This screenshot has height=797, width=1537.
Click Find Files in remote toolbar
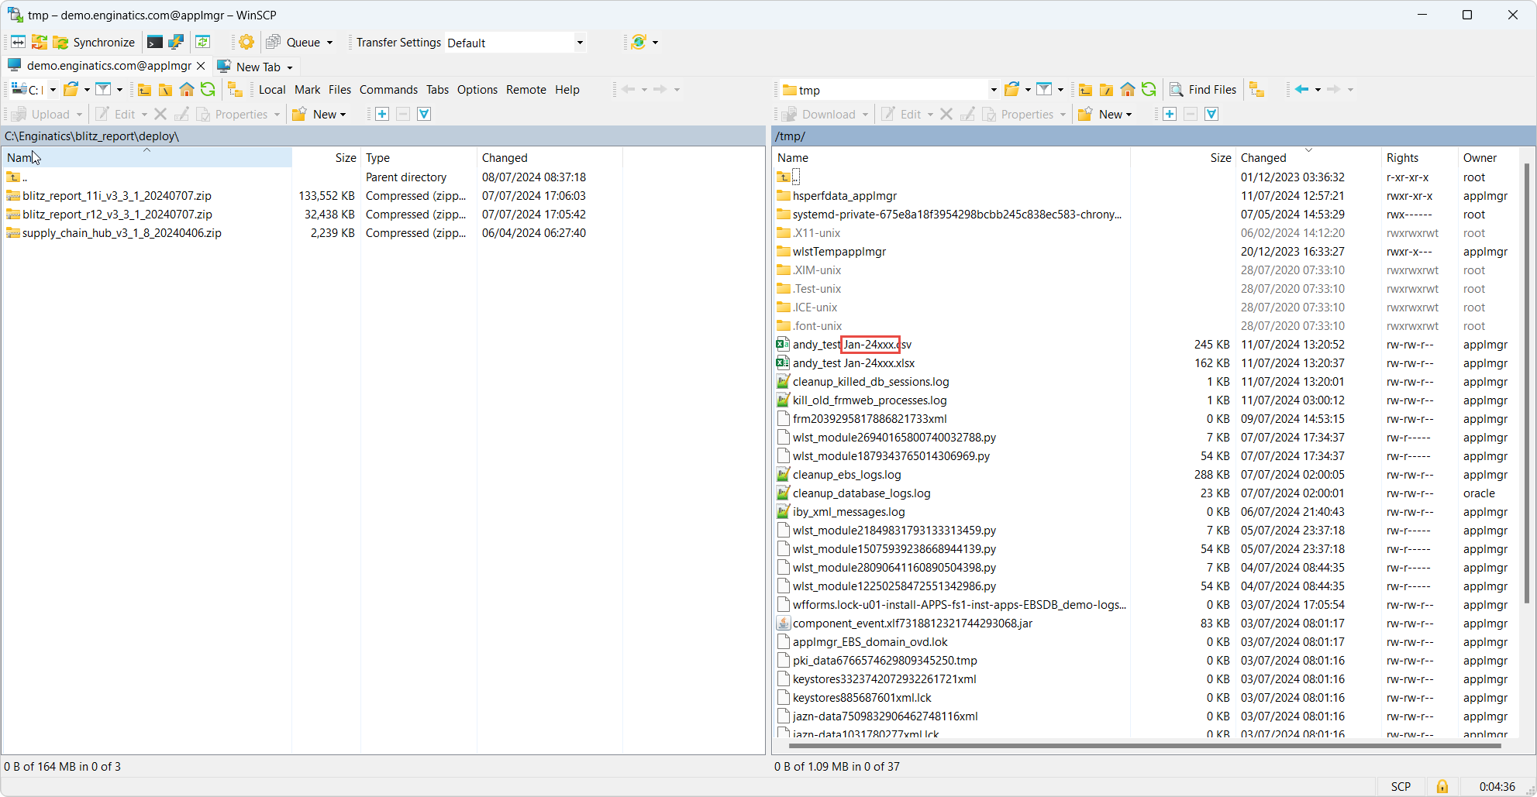point(1203,90)
